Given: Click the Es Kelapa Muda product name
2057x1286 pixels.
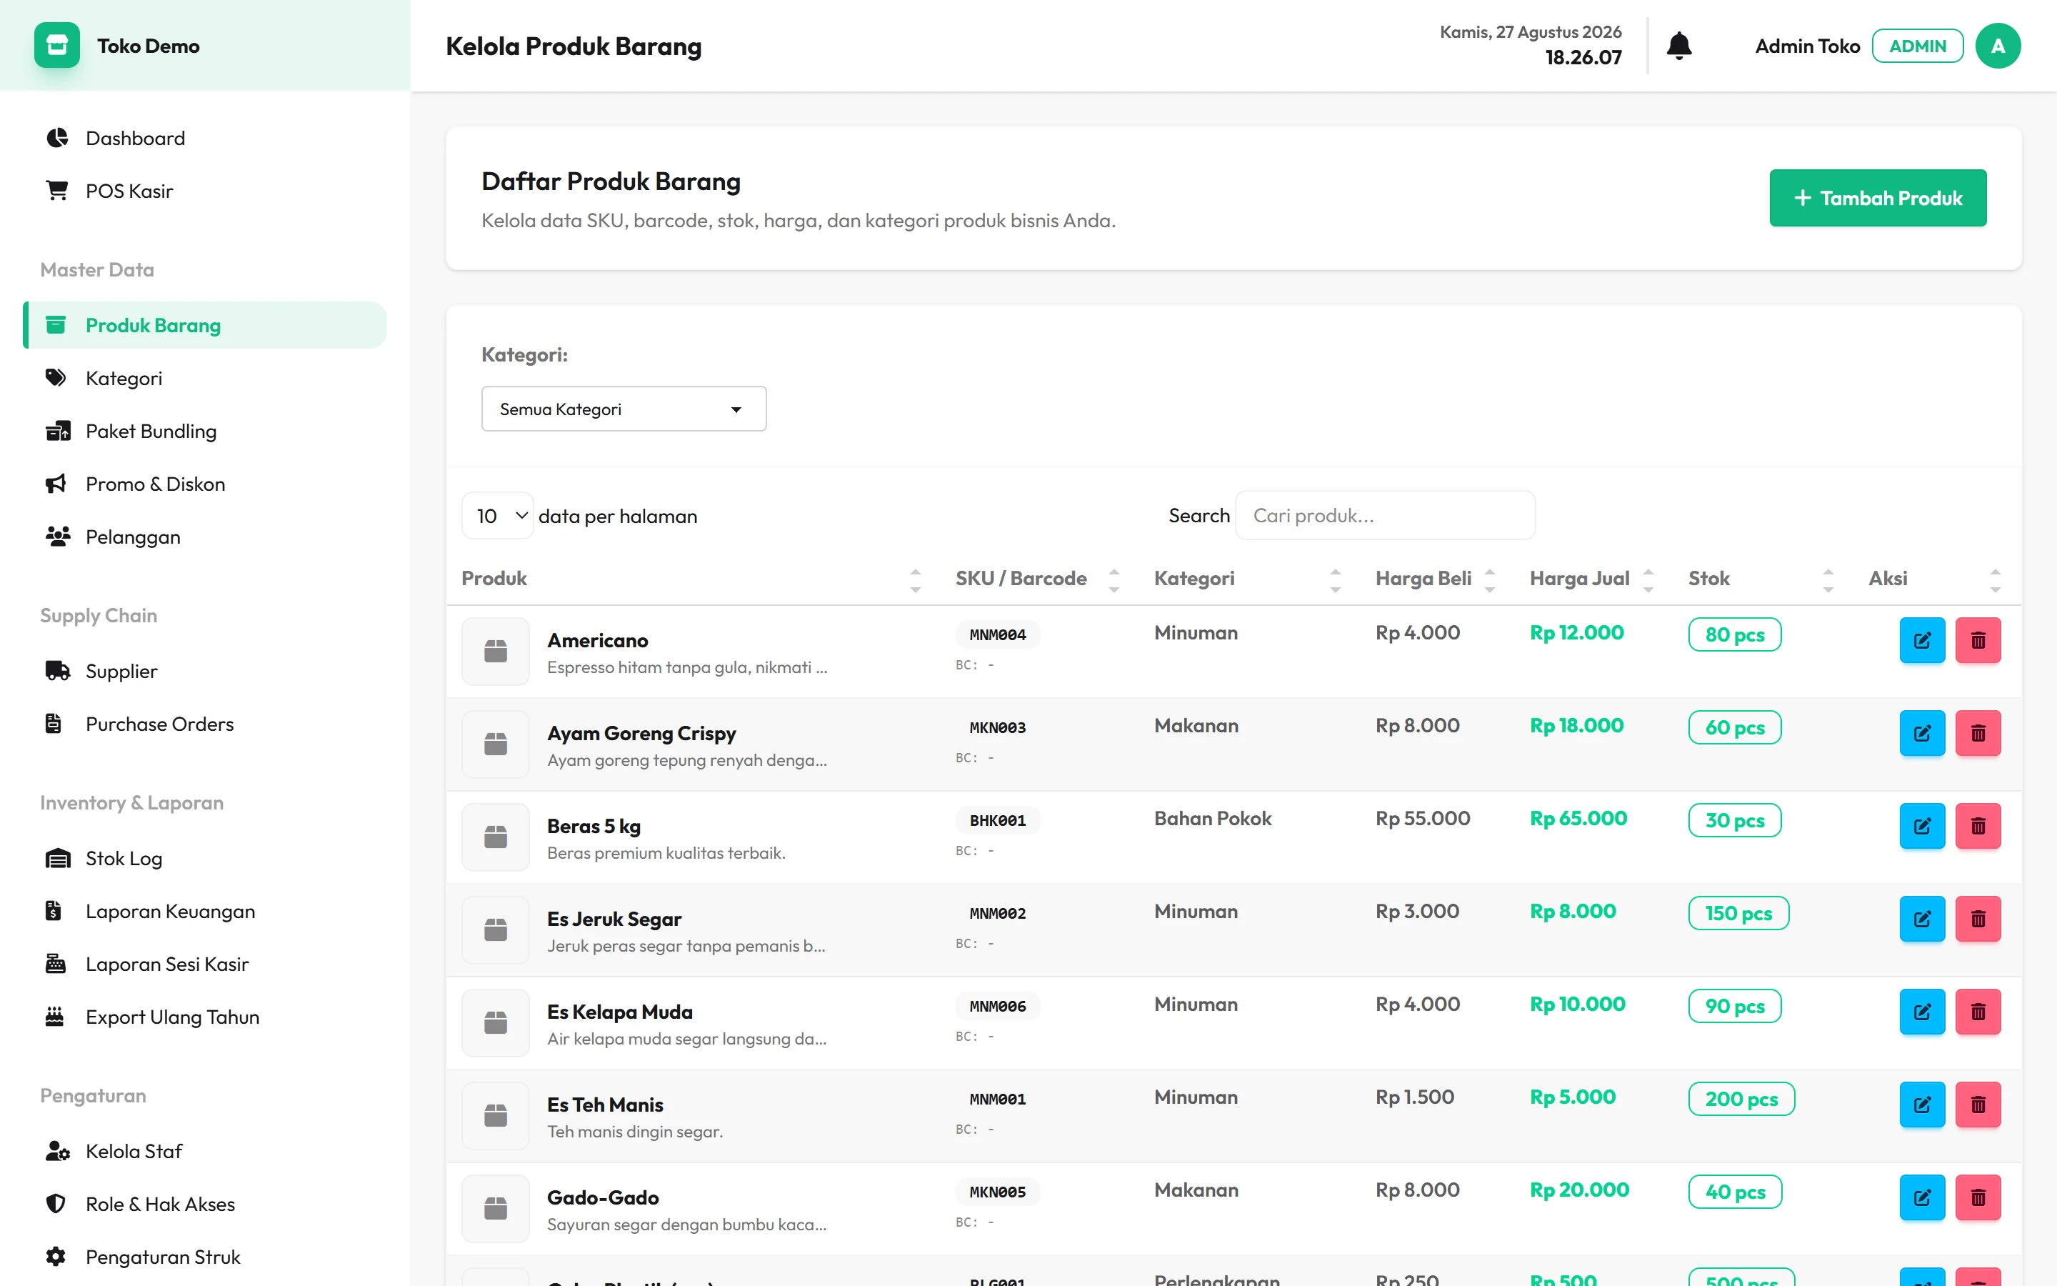Looking at the screenshot, I should tap(620, 1012).
